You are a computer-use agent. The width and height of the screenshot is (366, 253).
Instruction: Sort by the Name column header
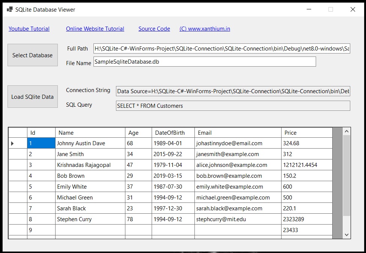(x=90, y=132)
